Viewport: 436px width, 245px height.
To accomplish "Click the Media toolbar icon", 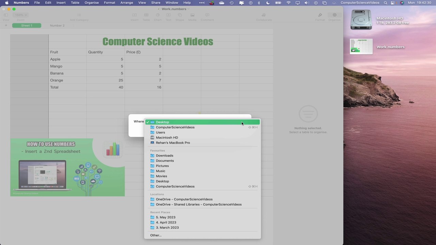I will coord(192,15).
